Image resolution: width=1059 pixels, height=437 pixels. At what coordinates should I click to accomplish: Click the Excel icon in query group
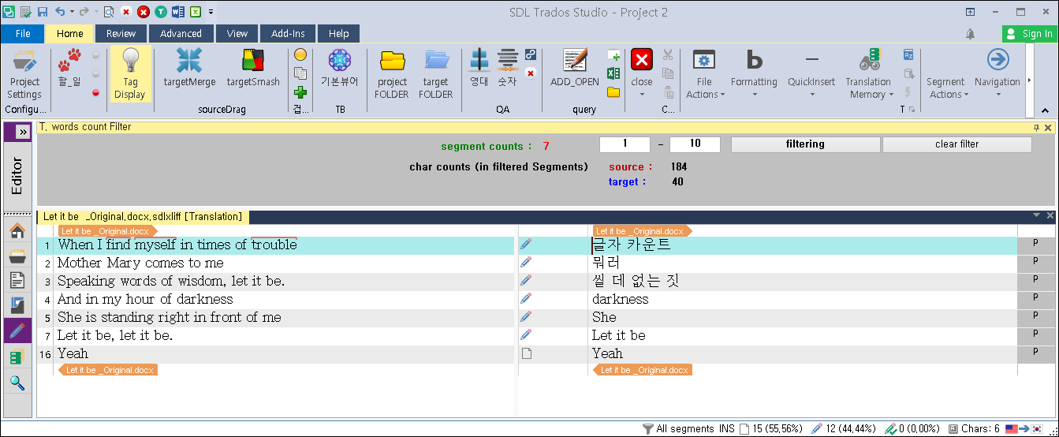click(x=613, y=73)
